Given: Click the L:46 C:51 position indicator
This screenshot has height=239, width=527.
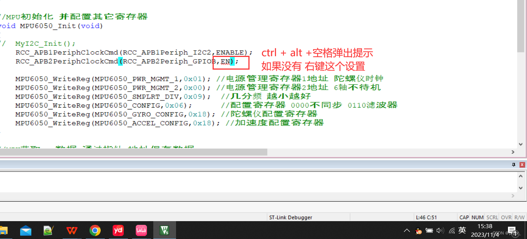Looking at the screenshot, I should (x=436, y=217).
